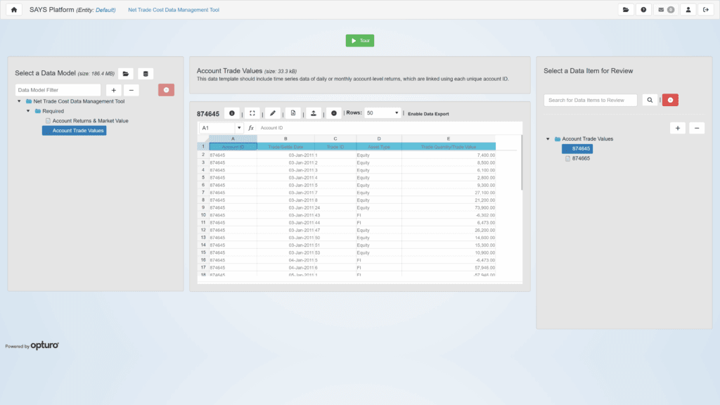Click the search magnifier for data items
The image size is (720, 405).
point(650,101)
